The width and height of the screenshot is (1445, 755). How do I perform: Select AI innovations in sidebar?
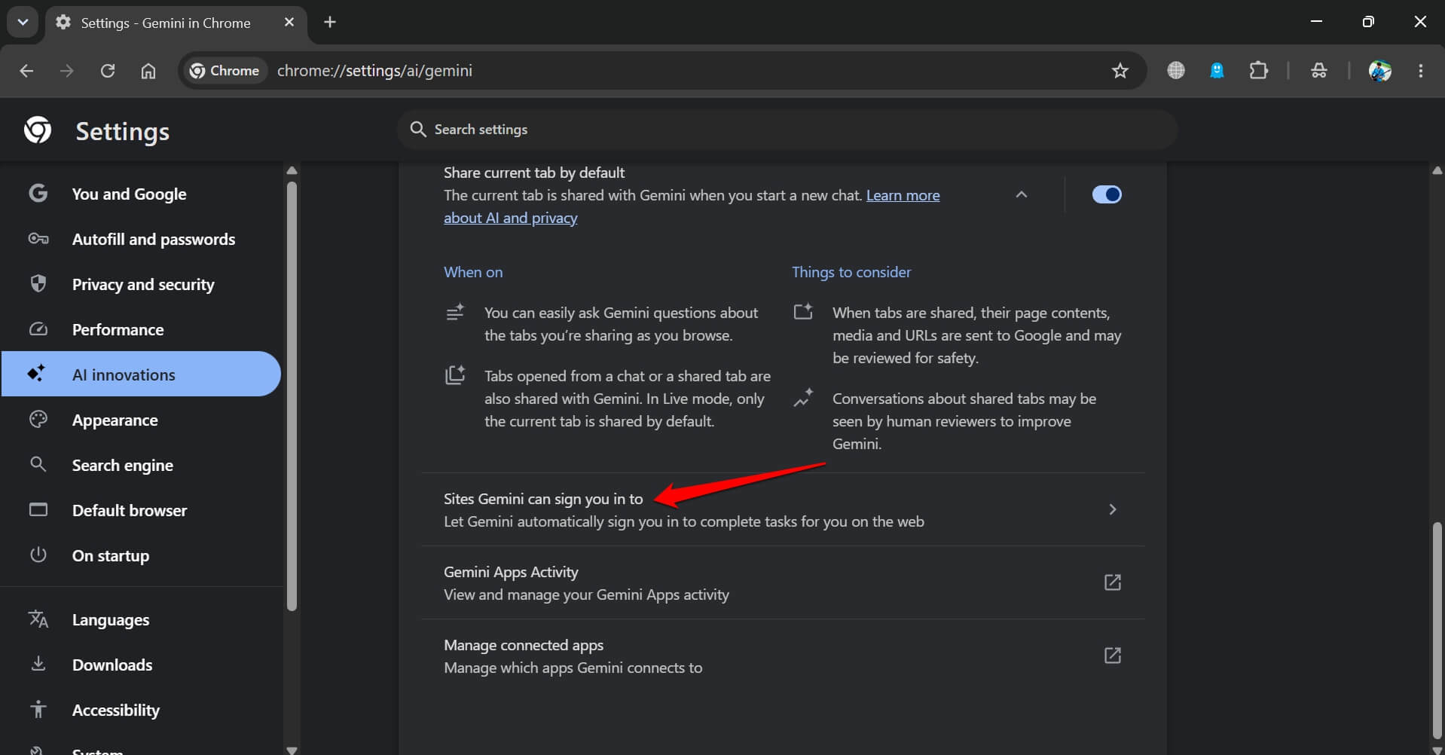point(141,374)
